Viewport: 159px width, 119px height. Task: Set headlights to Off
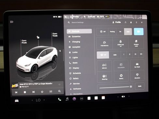(x=103, y=32)
